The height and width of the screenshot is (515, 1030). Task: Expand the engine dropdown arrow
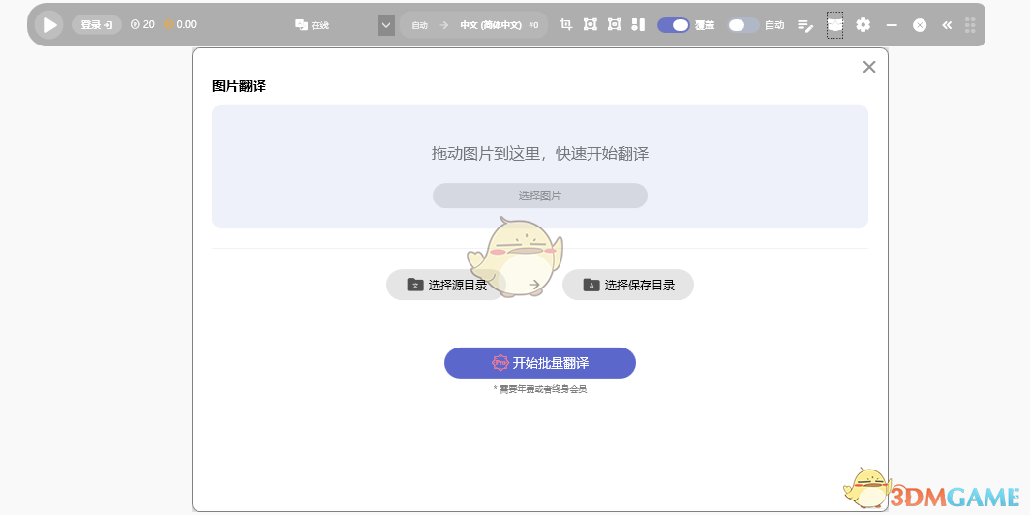(x=386, y=25)
